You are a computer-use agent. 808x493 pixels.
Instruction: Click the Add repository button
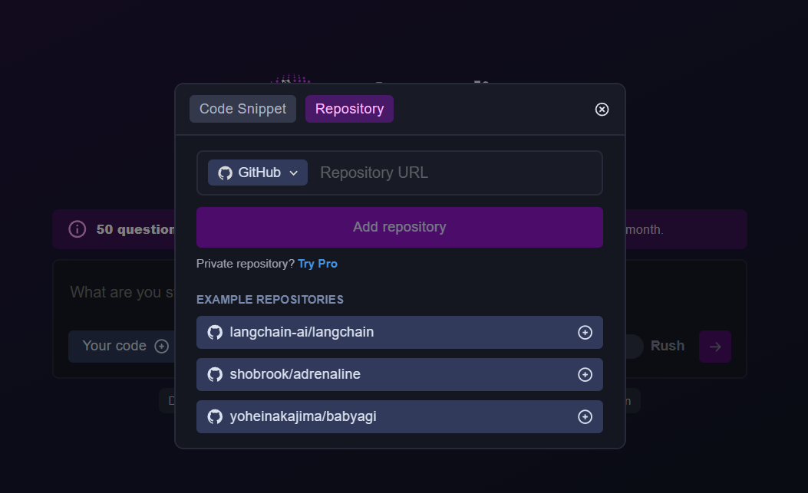[399, 227]
